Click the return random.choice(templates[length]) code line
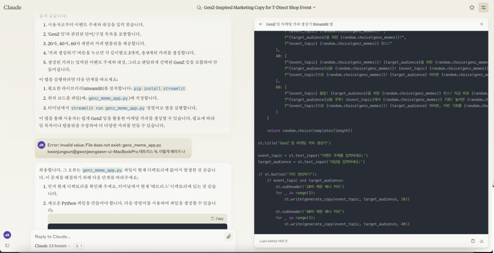This screenshot has height=253, width=494. (x=309, y=131)
